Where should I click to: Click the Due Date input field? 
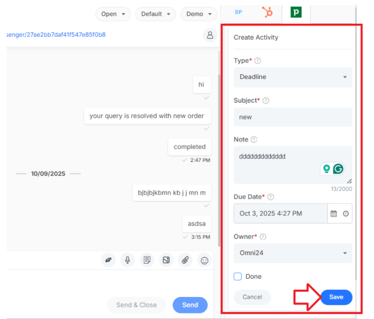pyautogui.click(x=280, y=213)
